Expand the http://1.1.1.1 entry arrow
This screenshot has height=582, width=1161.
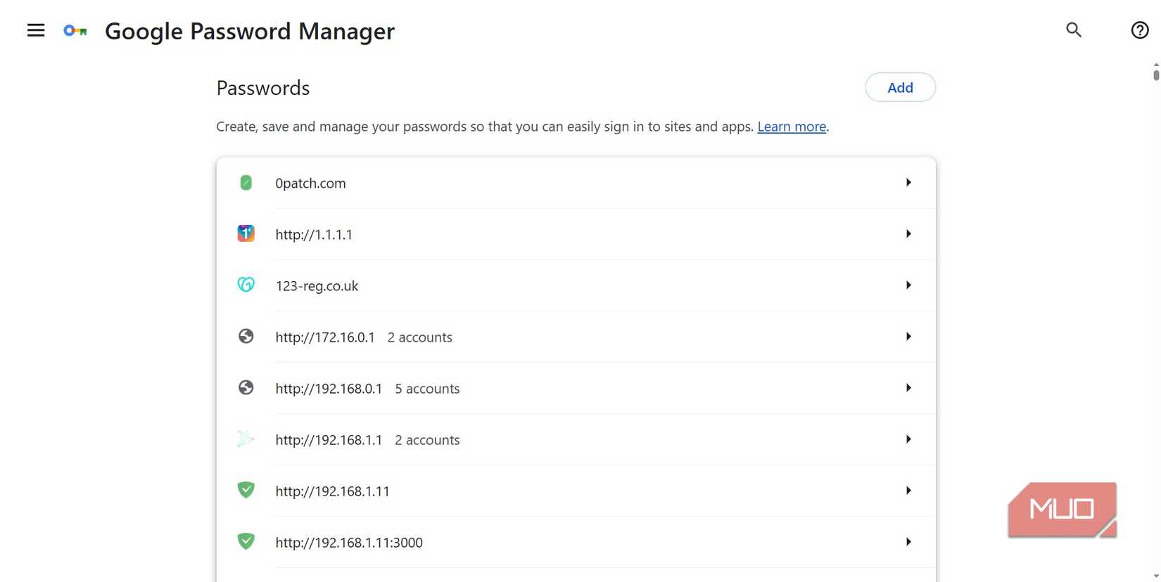coord(908,234)
